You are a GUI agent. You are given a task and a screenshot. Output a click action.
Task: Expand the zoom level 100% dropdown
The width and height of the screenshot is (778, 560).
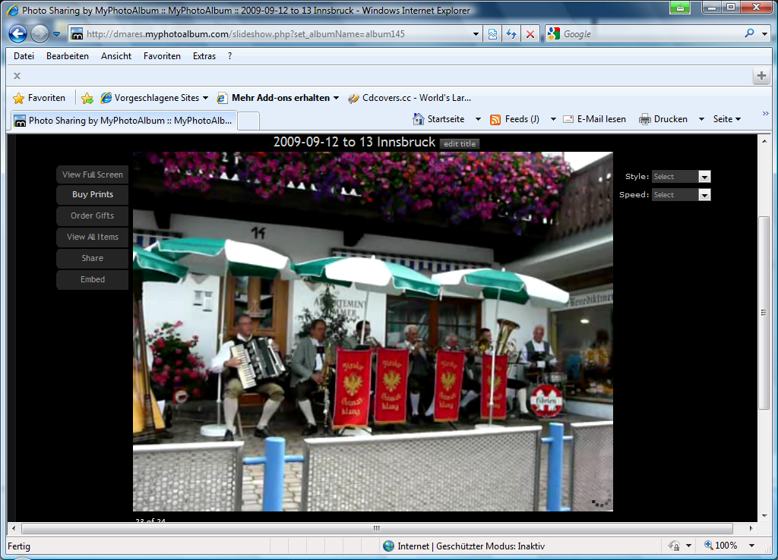coord(752,546)
